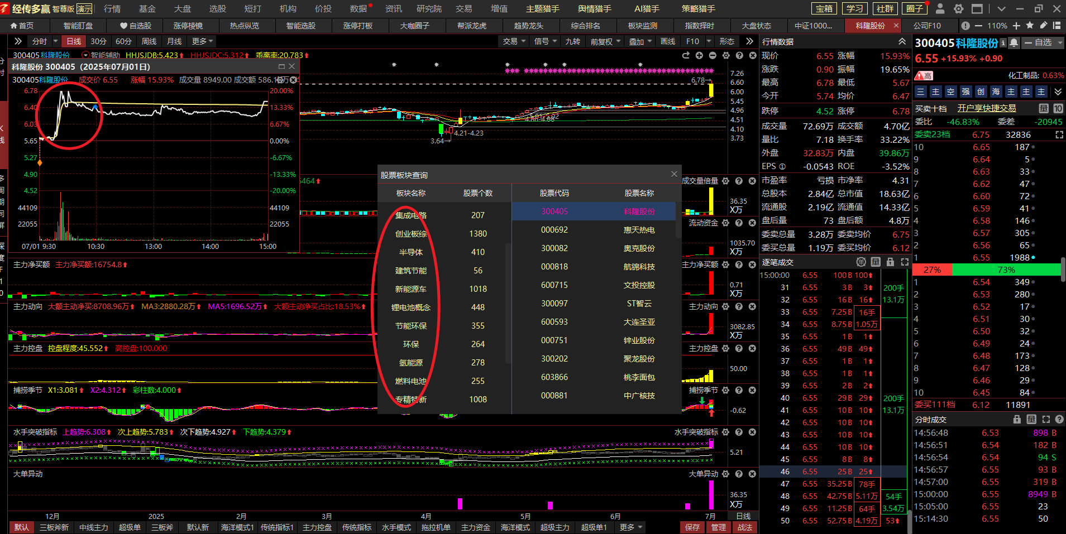Viewport: 1066px width, 534px height.
Task: Switch to the 公司F10 tab
Action: click(927, 26)
